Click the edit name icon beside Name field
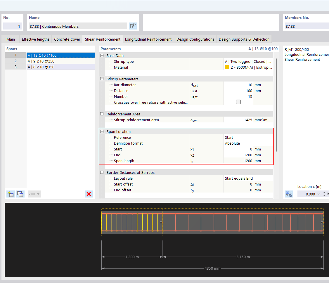 tap(133, 26)
